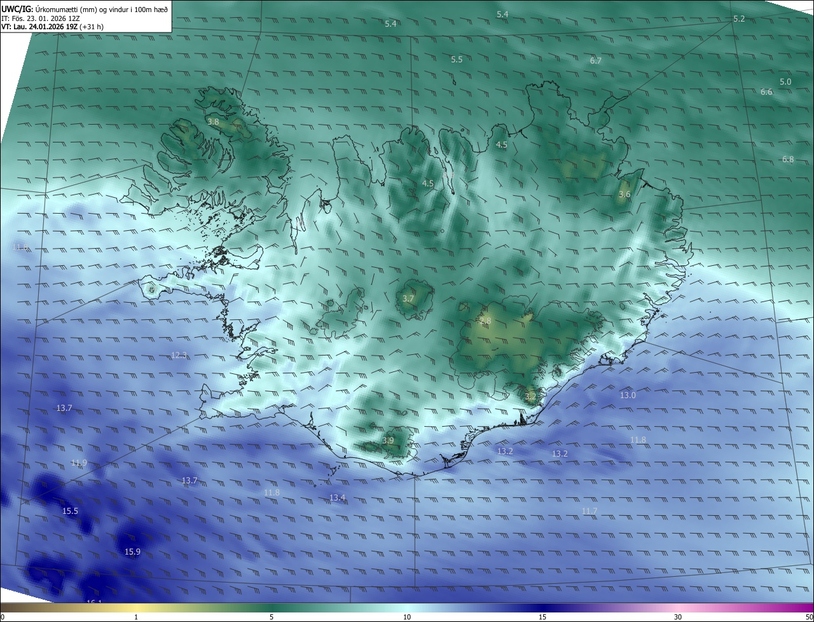The image size is (814, 622).
Task: Click the 11.7 value label
Action: tap(590, 511)
